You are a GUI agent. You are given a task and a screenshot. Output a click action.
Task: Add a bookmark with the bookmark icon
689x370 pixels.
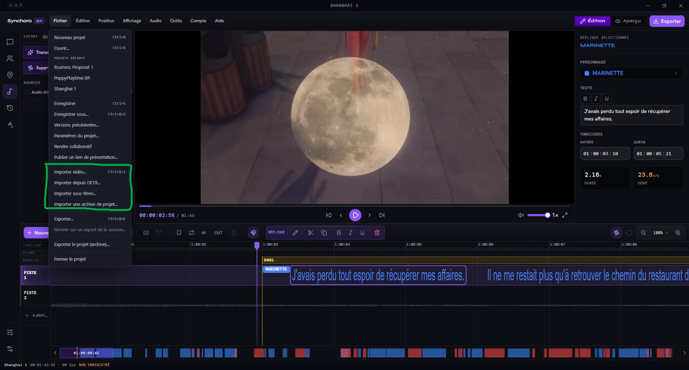point(179,233)
